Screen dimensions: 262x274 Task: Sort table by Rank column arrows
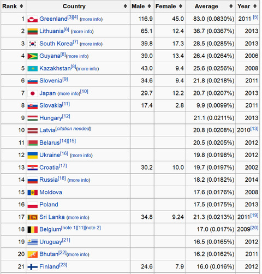point(21,6)
